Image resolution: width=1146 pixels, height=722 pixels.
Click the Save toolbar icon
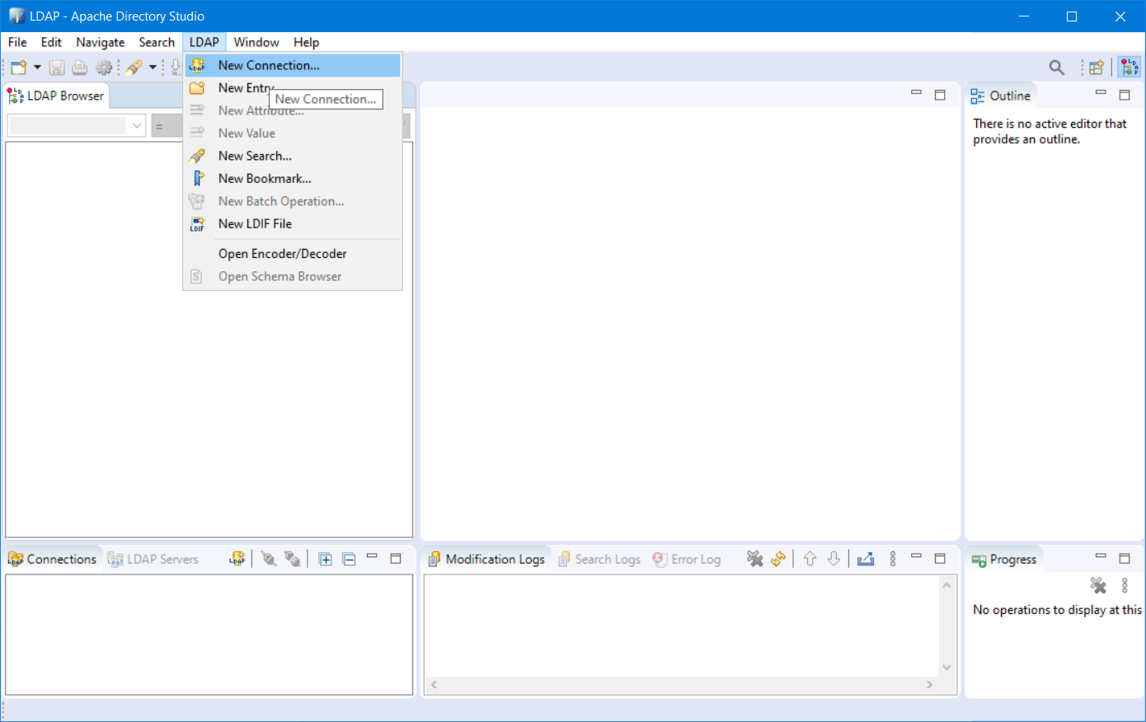57,68
